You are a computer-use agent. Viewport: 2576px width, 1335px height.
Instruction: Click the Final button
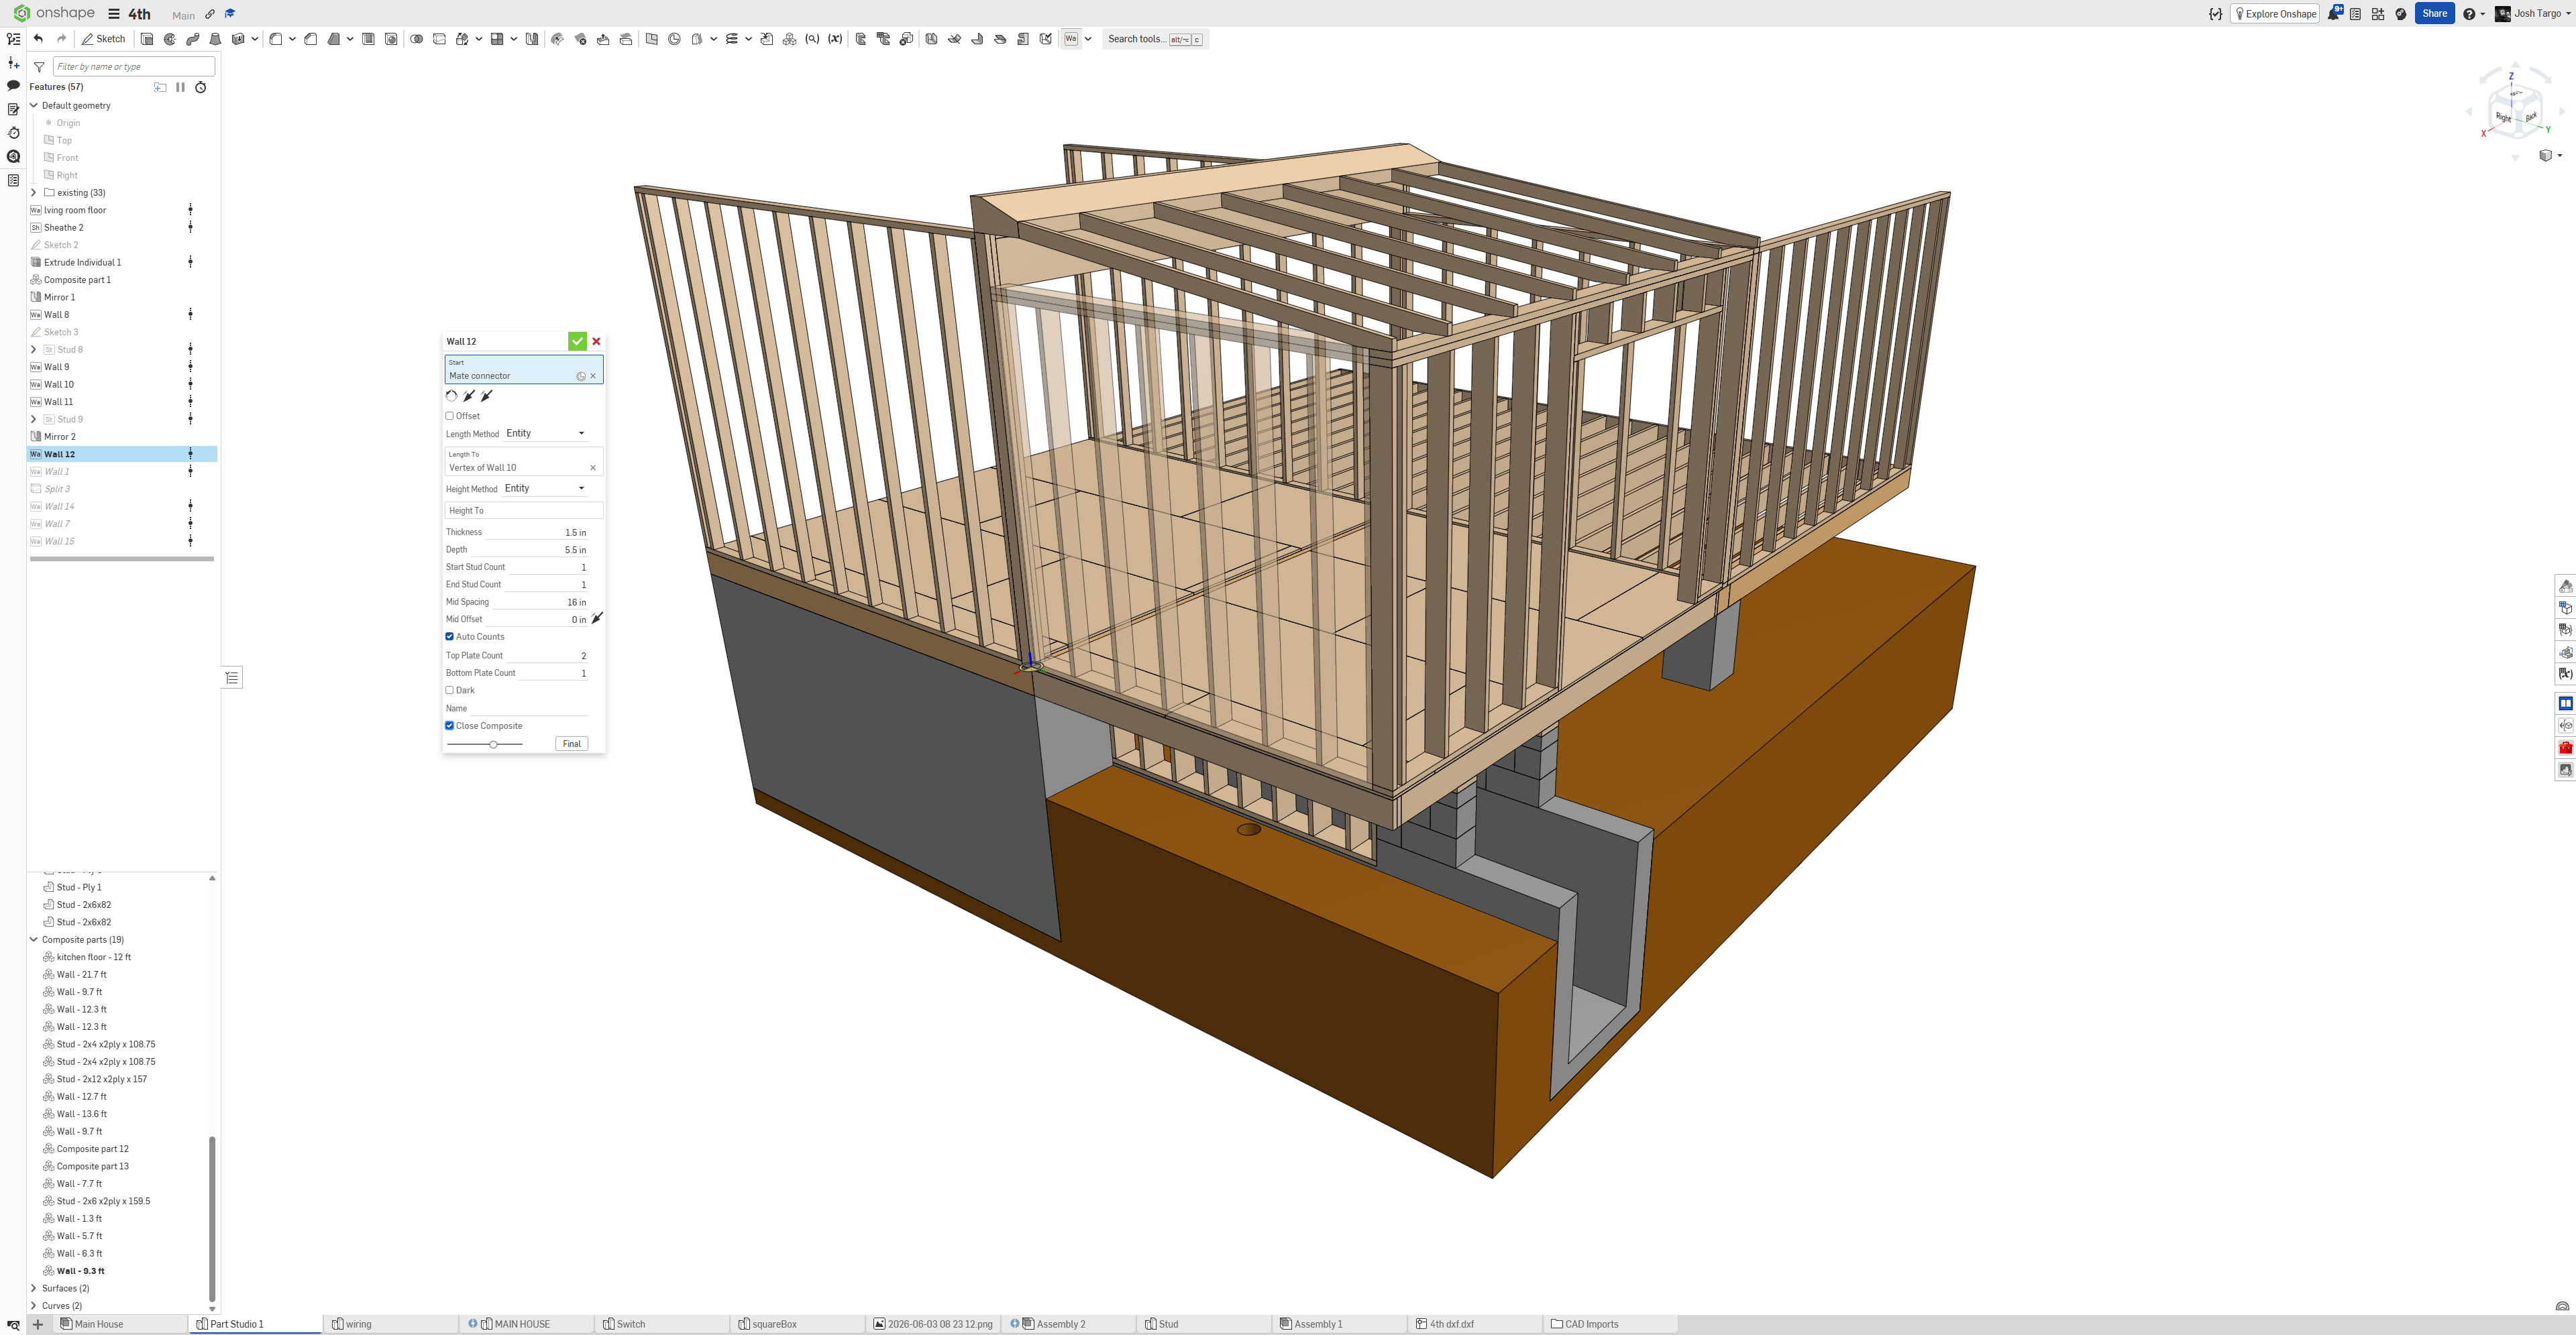pyautogui.click(x=572, y=744)
